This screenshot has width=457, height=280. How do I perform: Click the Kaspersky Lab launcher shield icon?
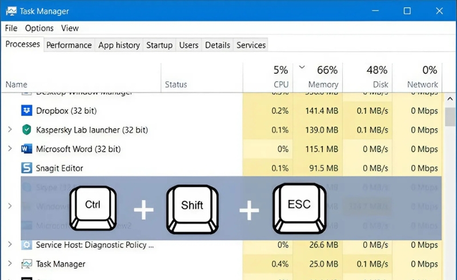[x=26, y=130]
